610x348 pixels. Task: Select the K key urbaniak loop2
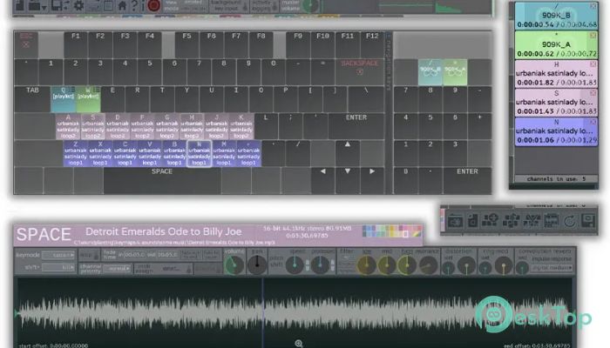(x=241, y=126)
